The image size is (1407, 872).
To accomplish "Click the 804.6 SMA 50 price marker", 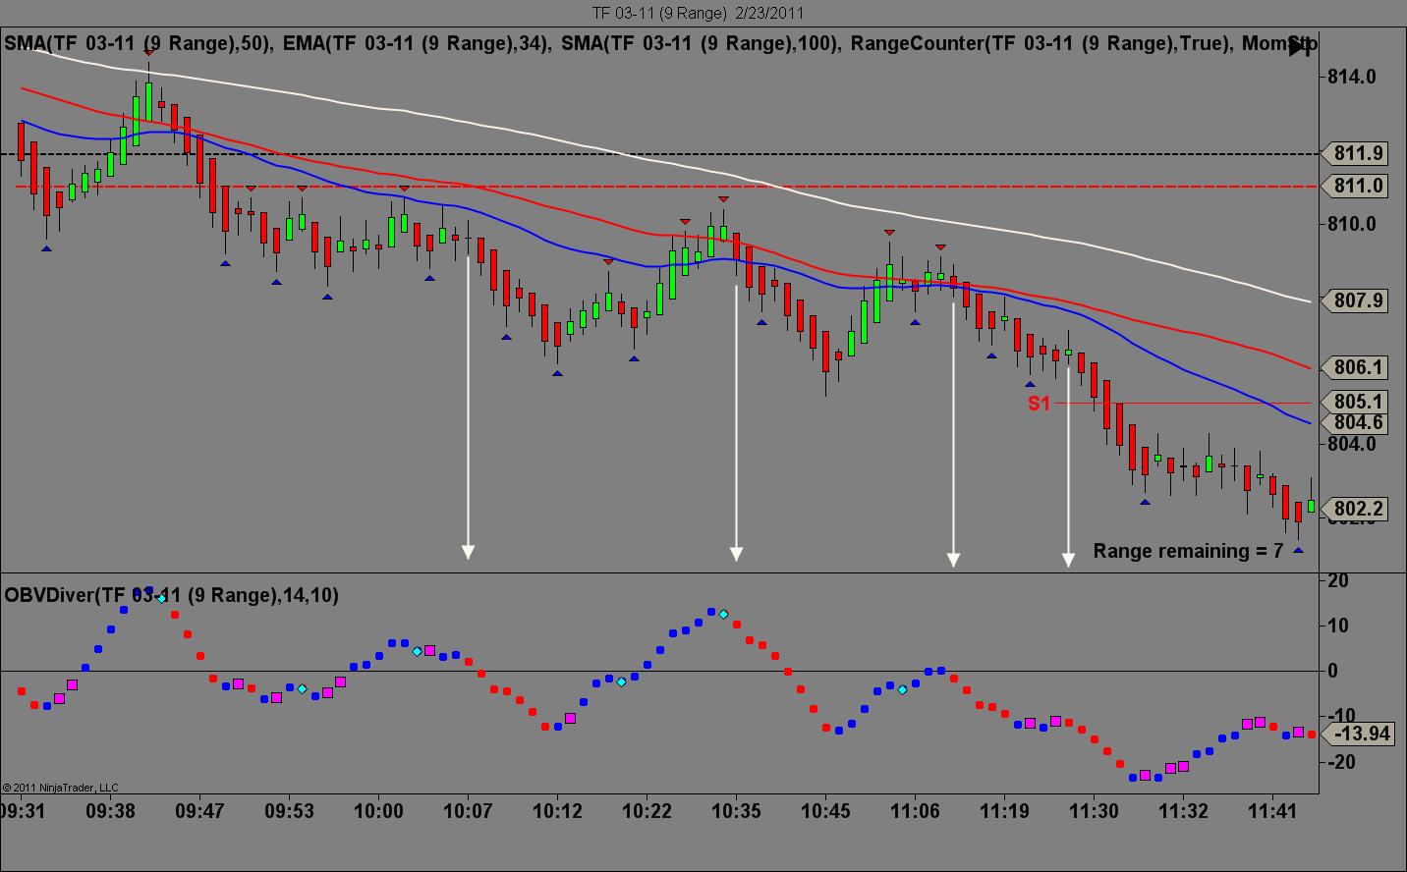I will [x=1354, y=422].
